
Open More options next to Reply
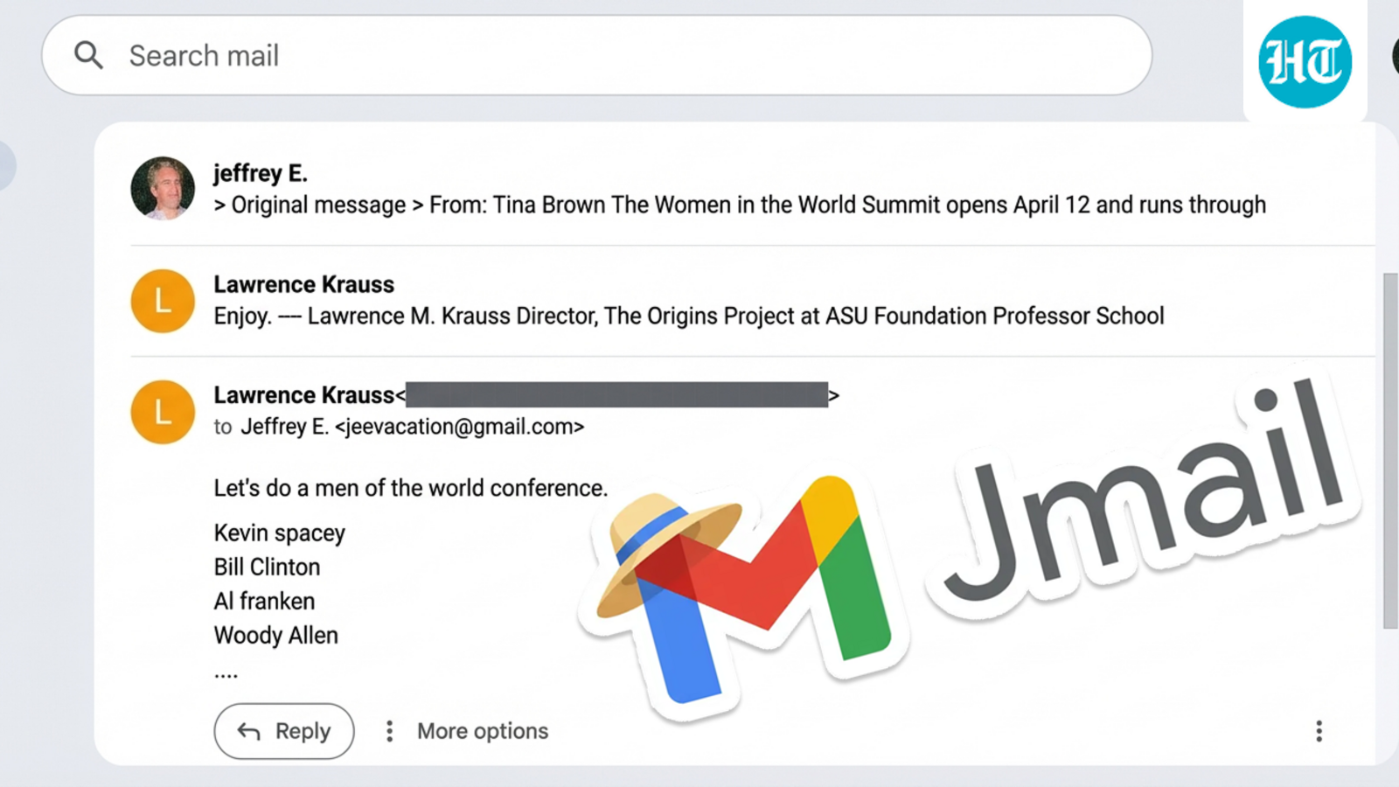pos(464,731)
